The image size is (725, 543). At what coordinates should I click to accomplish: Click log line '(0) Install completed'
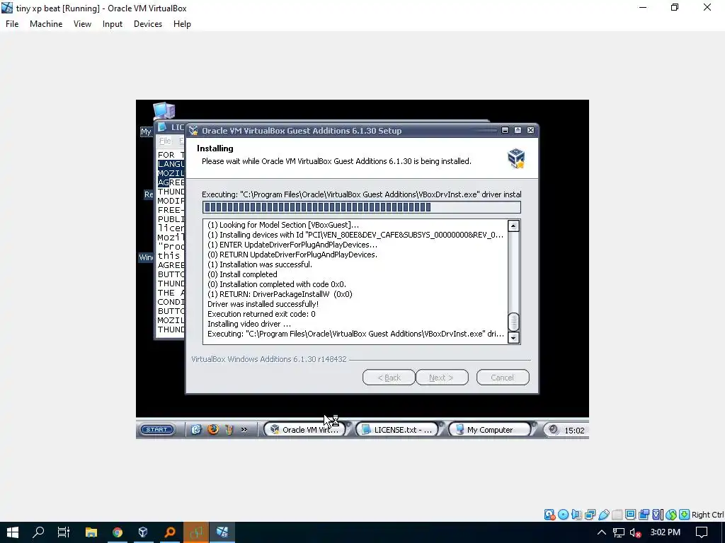tap(242, 274)
